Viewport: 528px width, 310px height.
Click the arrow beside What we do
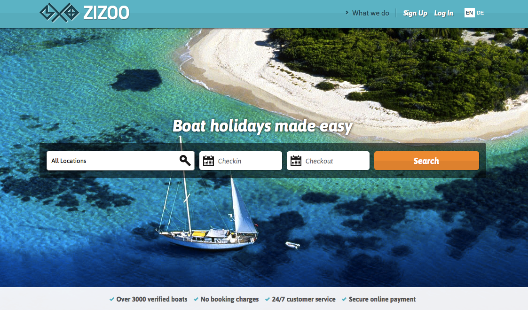click(347, 13)
